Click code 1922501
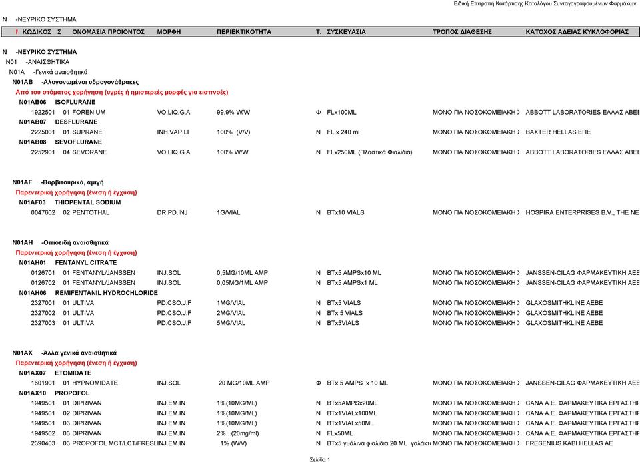The image size is (640, 462). [x=43, y=112]
